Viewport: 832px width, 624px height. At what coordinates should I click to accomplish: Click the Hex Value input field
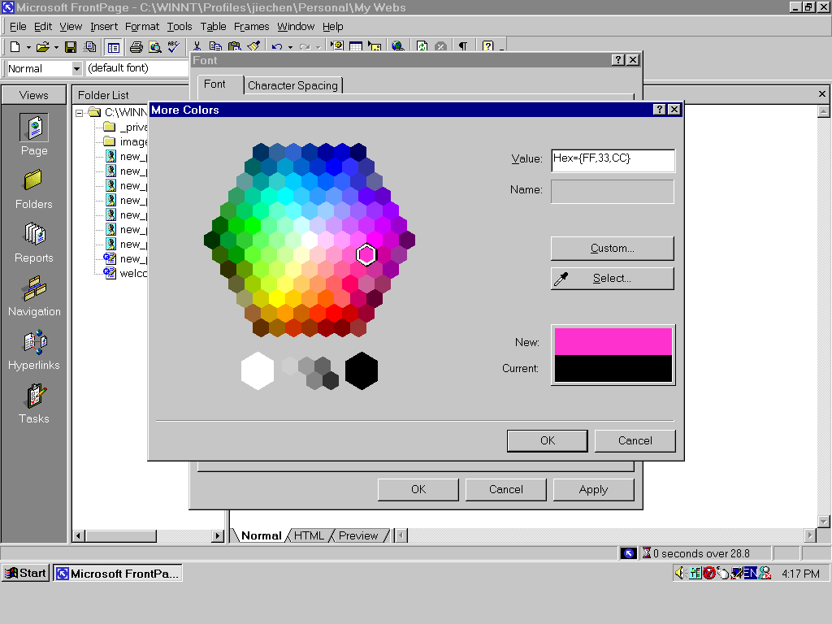[612, 160]
